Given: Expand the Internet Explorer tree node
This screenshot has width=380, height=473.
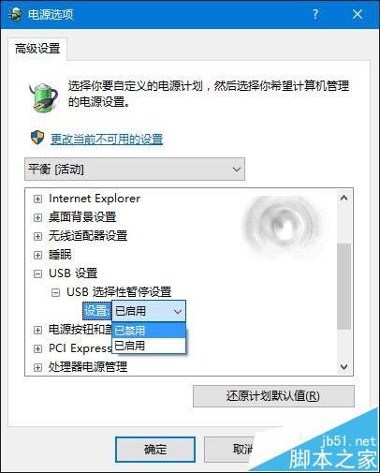Looking at the screenshot, I should point(37,199).
